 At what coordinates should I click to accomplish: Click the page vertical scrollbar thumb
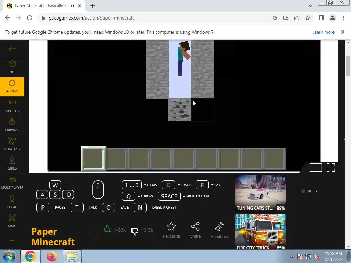[x=348, y=66]
